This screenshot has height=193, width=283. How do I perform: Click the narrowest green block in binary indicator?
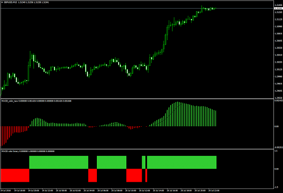point(144,162)
